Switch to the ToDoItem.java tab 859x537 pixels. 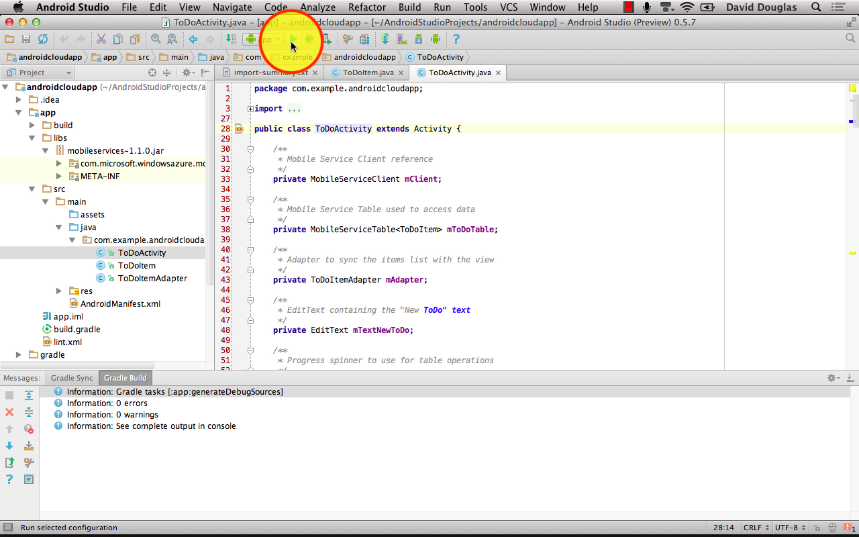coord(368,72)
